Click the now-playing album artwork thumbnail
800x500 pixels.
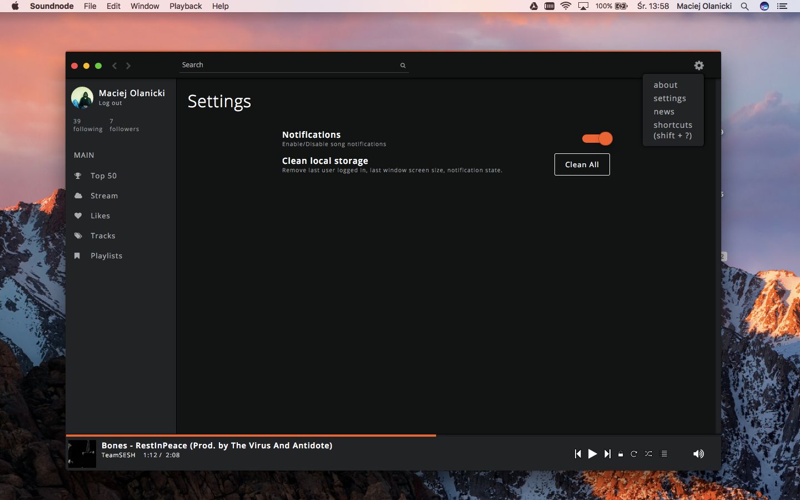pyautogui.click(x=82, y=454)
